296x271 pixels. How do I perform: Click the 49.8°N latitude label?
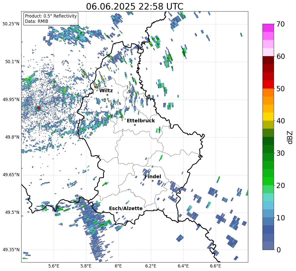12,137
